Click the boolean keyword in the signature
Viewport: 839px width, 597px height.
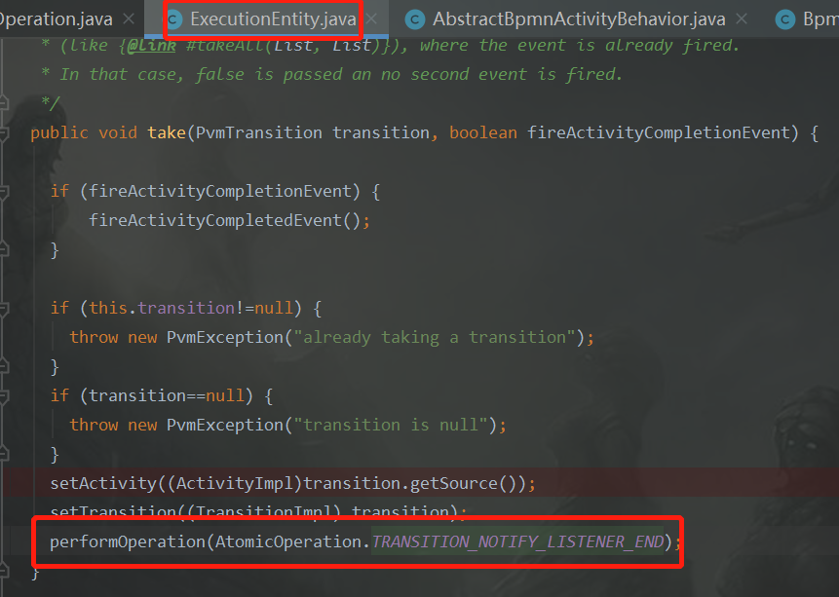tap(483, 132)
